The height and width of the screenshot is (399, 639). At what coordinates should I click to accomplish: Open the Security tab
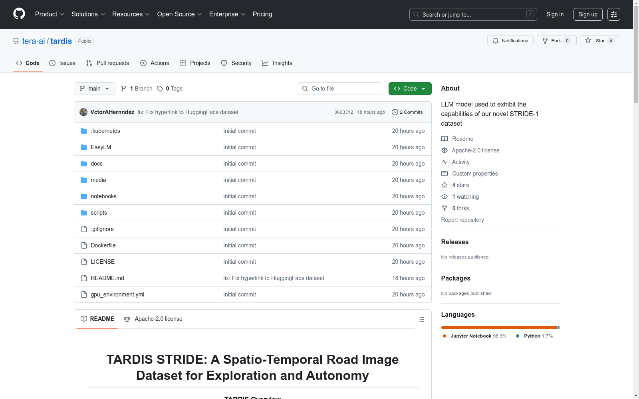(236, 63)
